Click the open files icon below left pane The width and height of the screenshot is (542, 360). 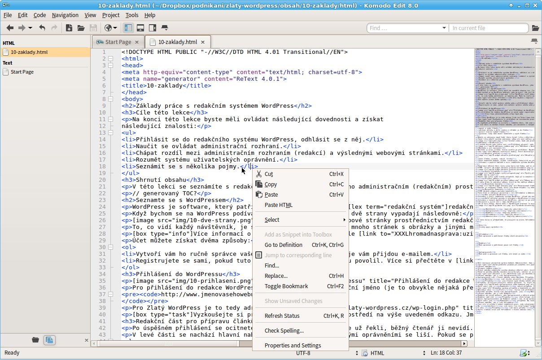(48, 340)
